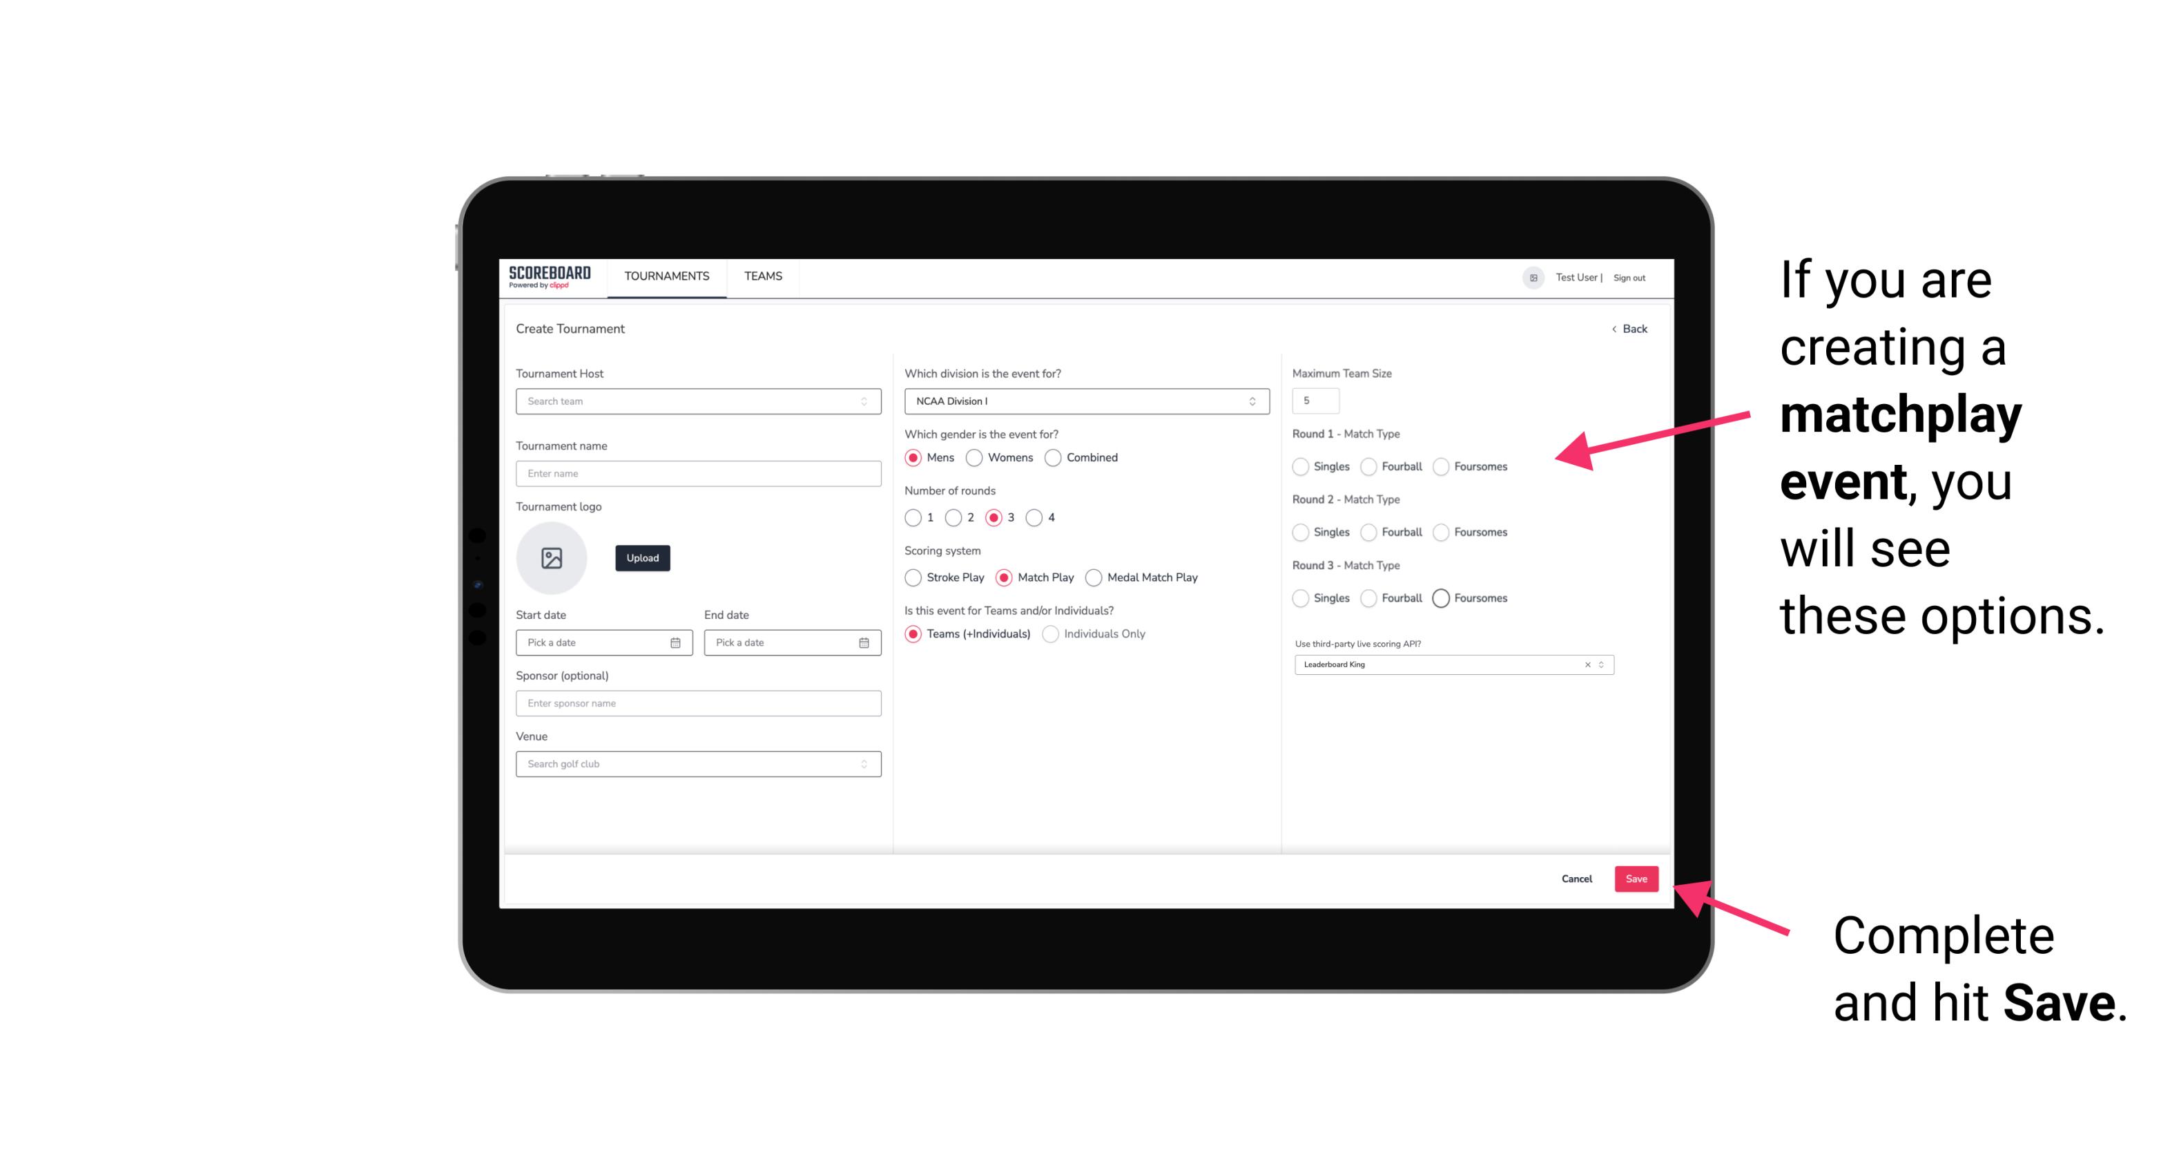Click the user account icon
2170x1168 pixels.
pyautogui.click(x=1528, y=278)
